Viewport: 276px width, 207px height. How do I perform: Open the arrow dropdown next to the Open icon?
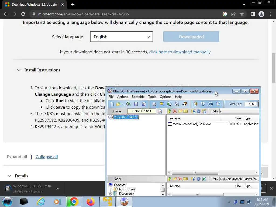[123, 104]
